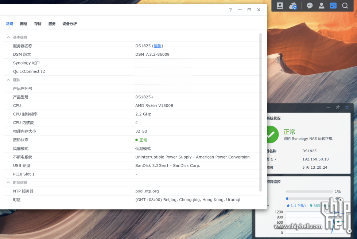Click the 编辑 link next to DS1825
Viewport: 357px width, 239px height.
pos(158,46)
